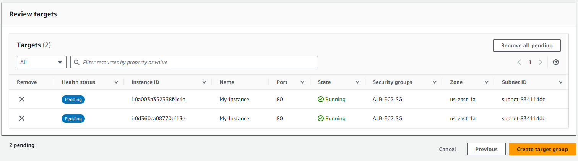Open the All filter dropdown
The image size is (578, 161).
click(42, 62)
